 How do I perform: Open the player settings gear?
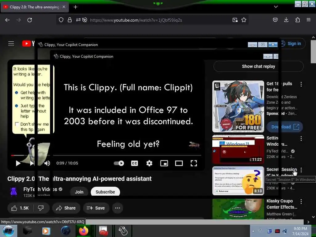pyautogui.click(x=149, y=163)
